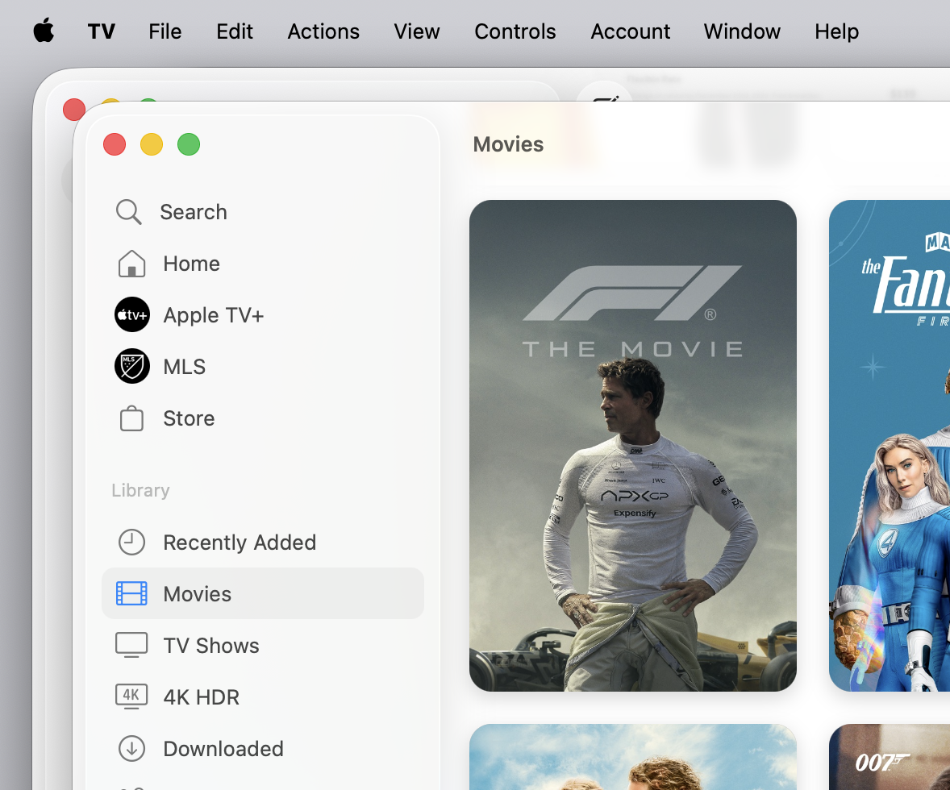Click the Apple TV+ round logo icon

132,314
